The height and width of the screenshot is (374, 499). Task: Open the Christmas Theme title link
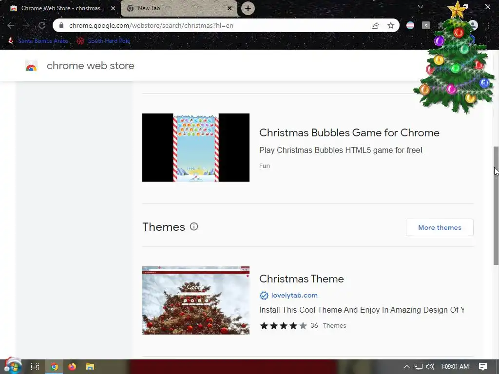[x=301, y=279]
